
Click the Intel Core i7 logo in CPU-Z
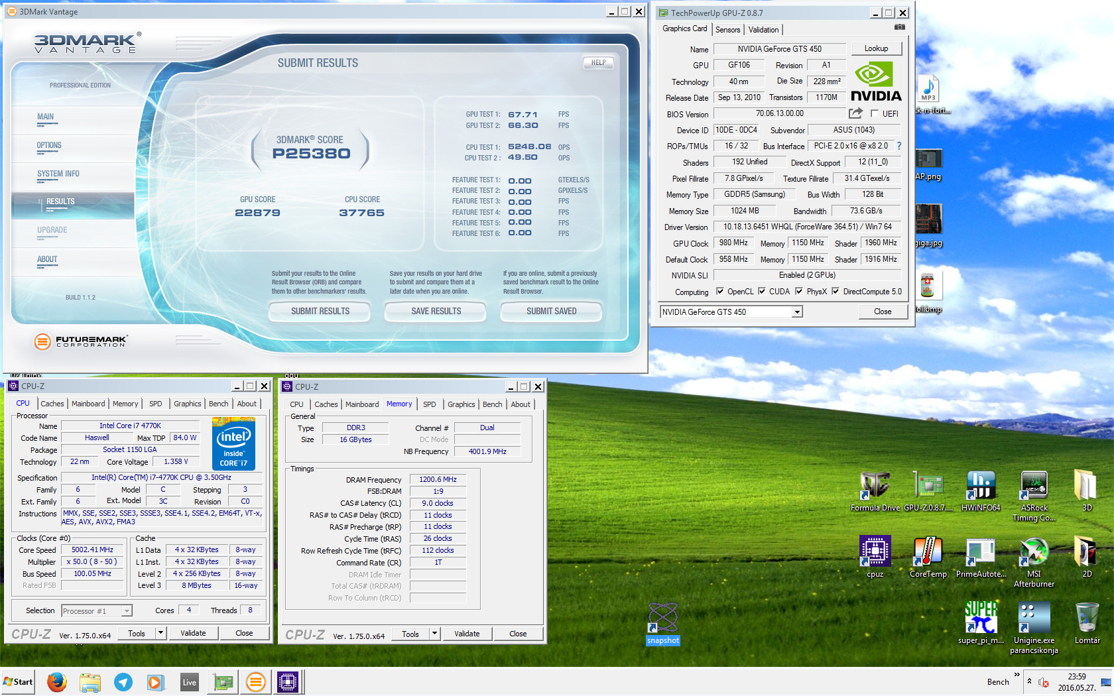(x=233, y=443)
